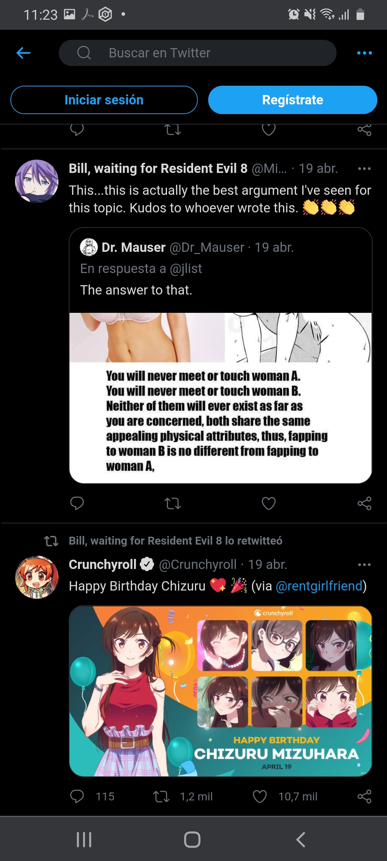View the Chizuru Mizuhara birthday image
The width and height of the screenshot is (387, 861).
(220, 691)
